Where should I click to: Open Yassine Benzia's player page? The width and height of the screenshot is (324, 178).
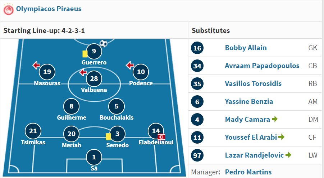point(249,101)
